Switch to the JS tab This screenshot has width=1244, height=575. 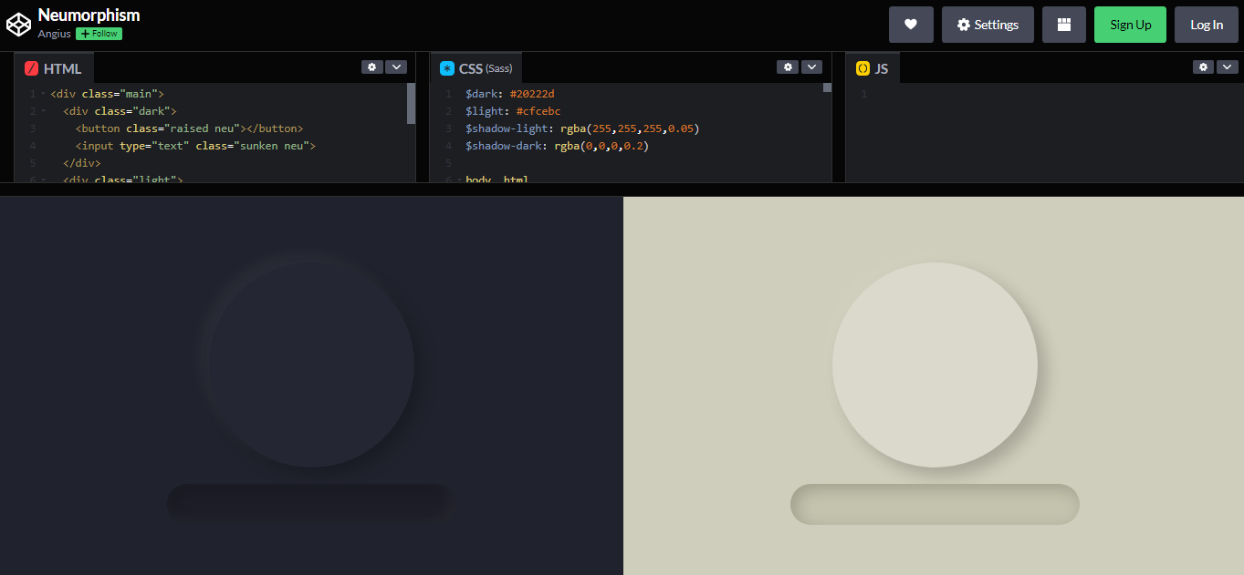tap(882, 67)
